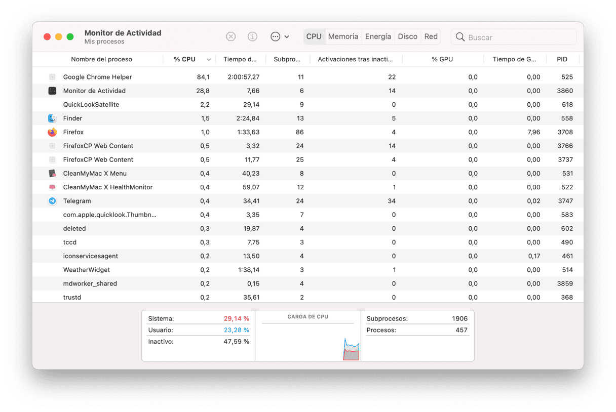Sort by Activaciones tras inactividad column

pos(356,59)
